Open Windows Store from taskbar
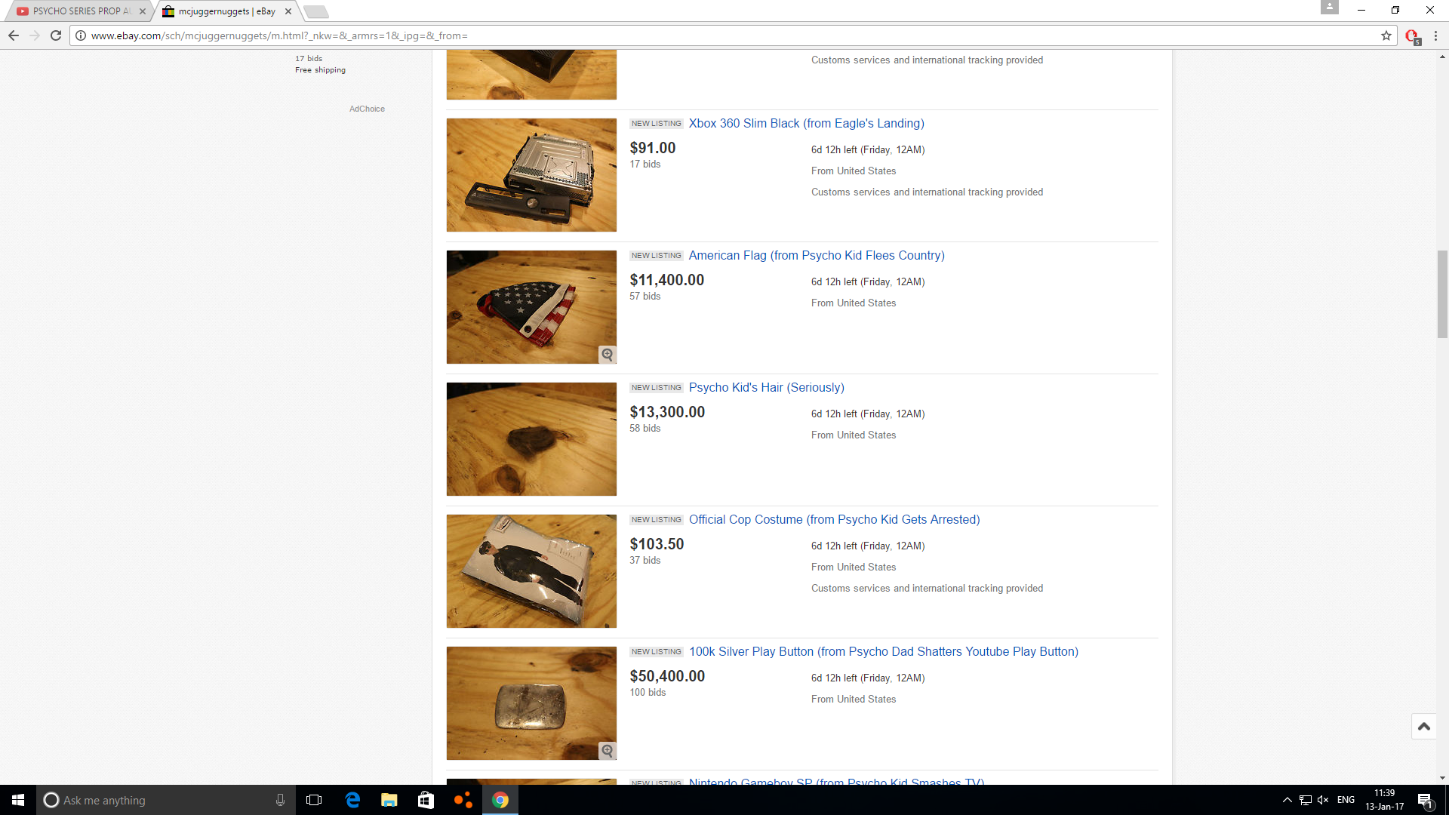The width and height of the screenshot is (1449, 815). [x=426, y=800]
